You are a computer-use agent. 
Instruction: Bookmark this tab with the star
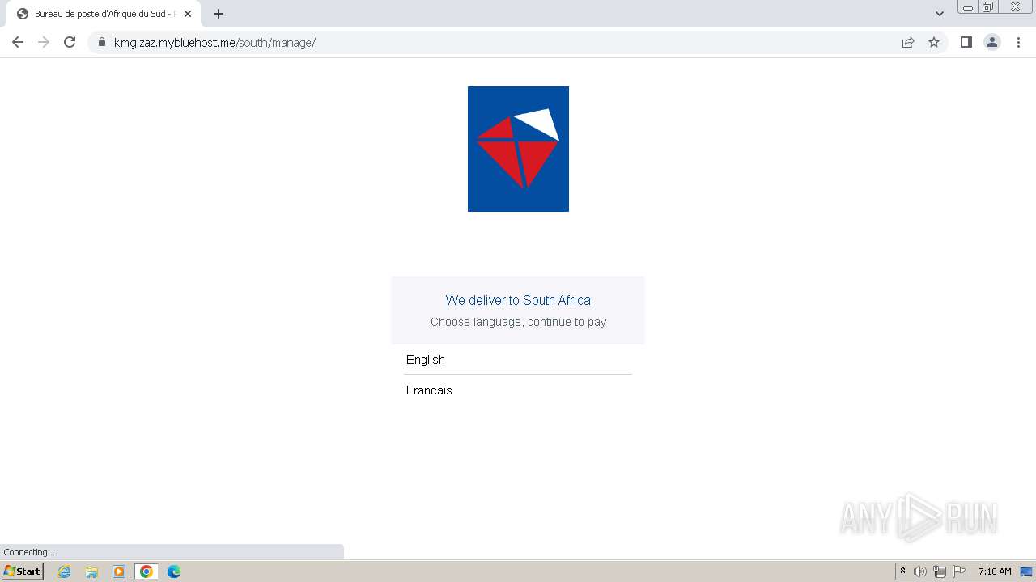coord(934,42)
